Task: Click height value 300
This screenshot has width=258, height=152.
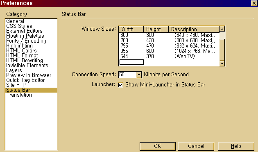Action: (150, 35)
